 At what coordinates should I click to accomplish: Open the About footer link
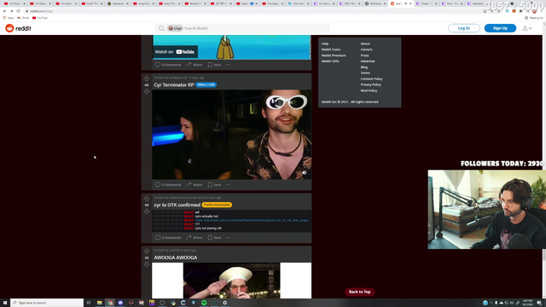click(365, 43)
